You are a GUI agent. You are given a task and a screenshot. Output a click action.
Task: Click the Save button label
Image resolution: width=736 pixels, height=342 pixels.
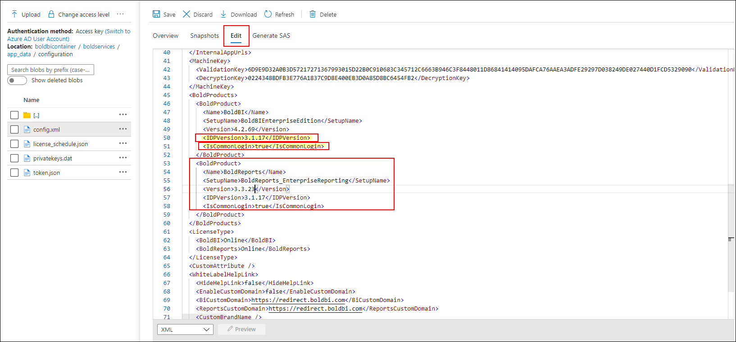pyautogui.click(x=169, y=14)
